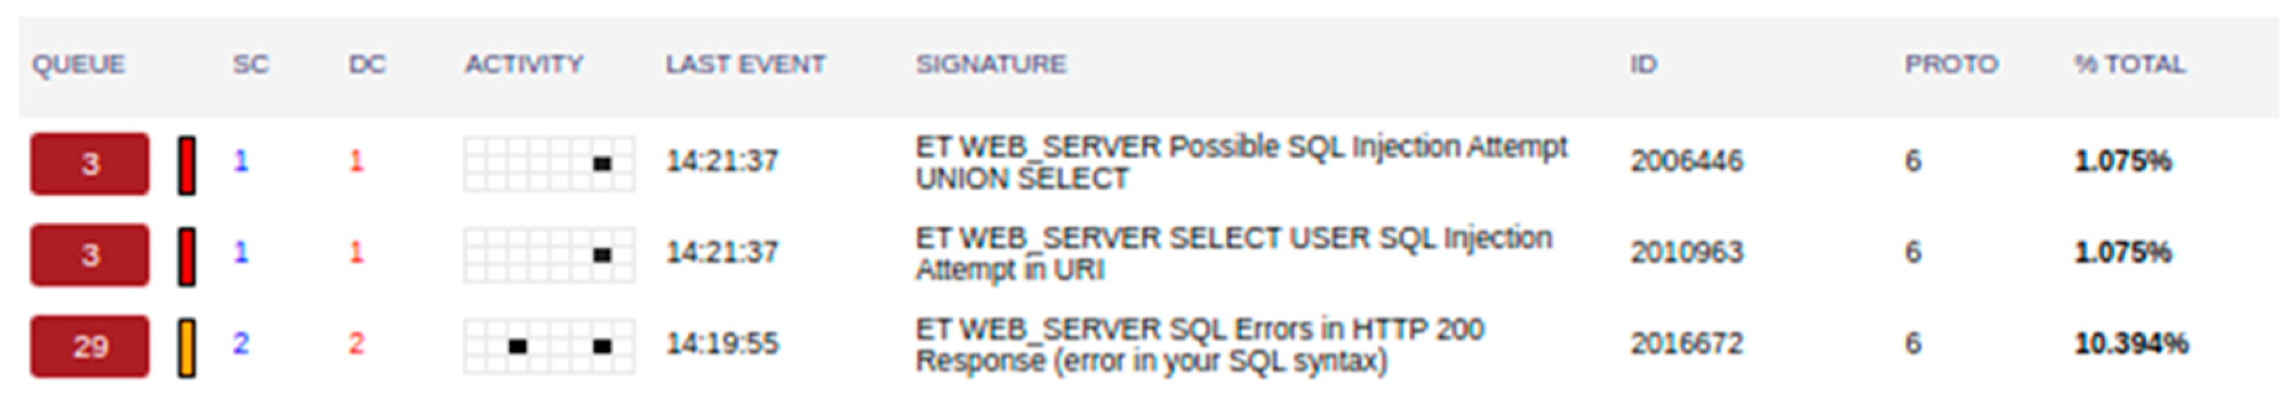This screenshot has width=2295, height=402.
Task: Click queue button 29 for SQL Errors
Action: 90,346
